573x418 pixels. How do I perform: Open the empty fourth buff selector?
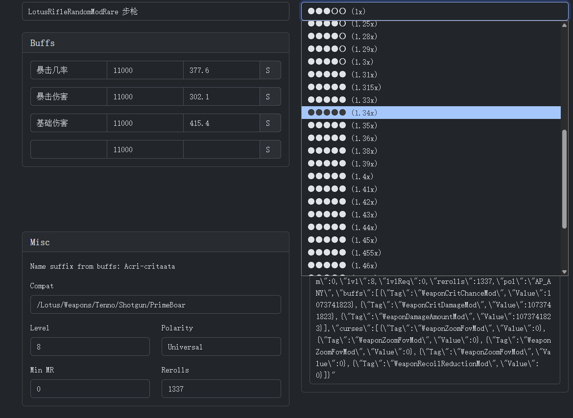[x=69, y=149]
